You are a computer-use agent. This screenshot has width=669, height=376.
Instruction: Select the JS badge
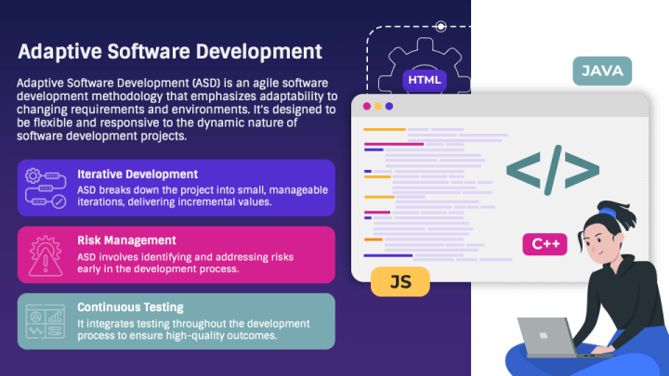(400, 282)
